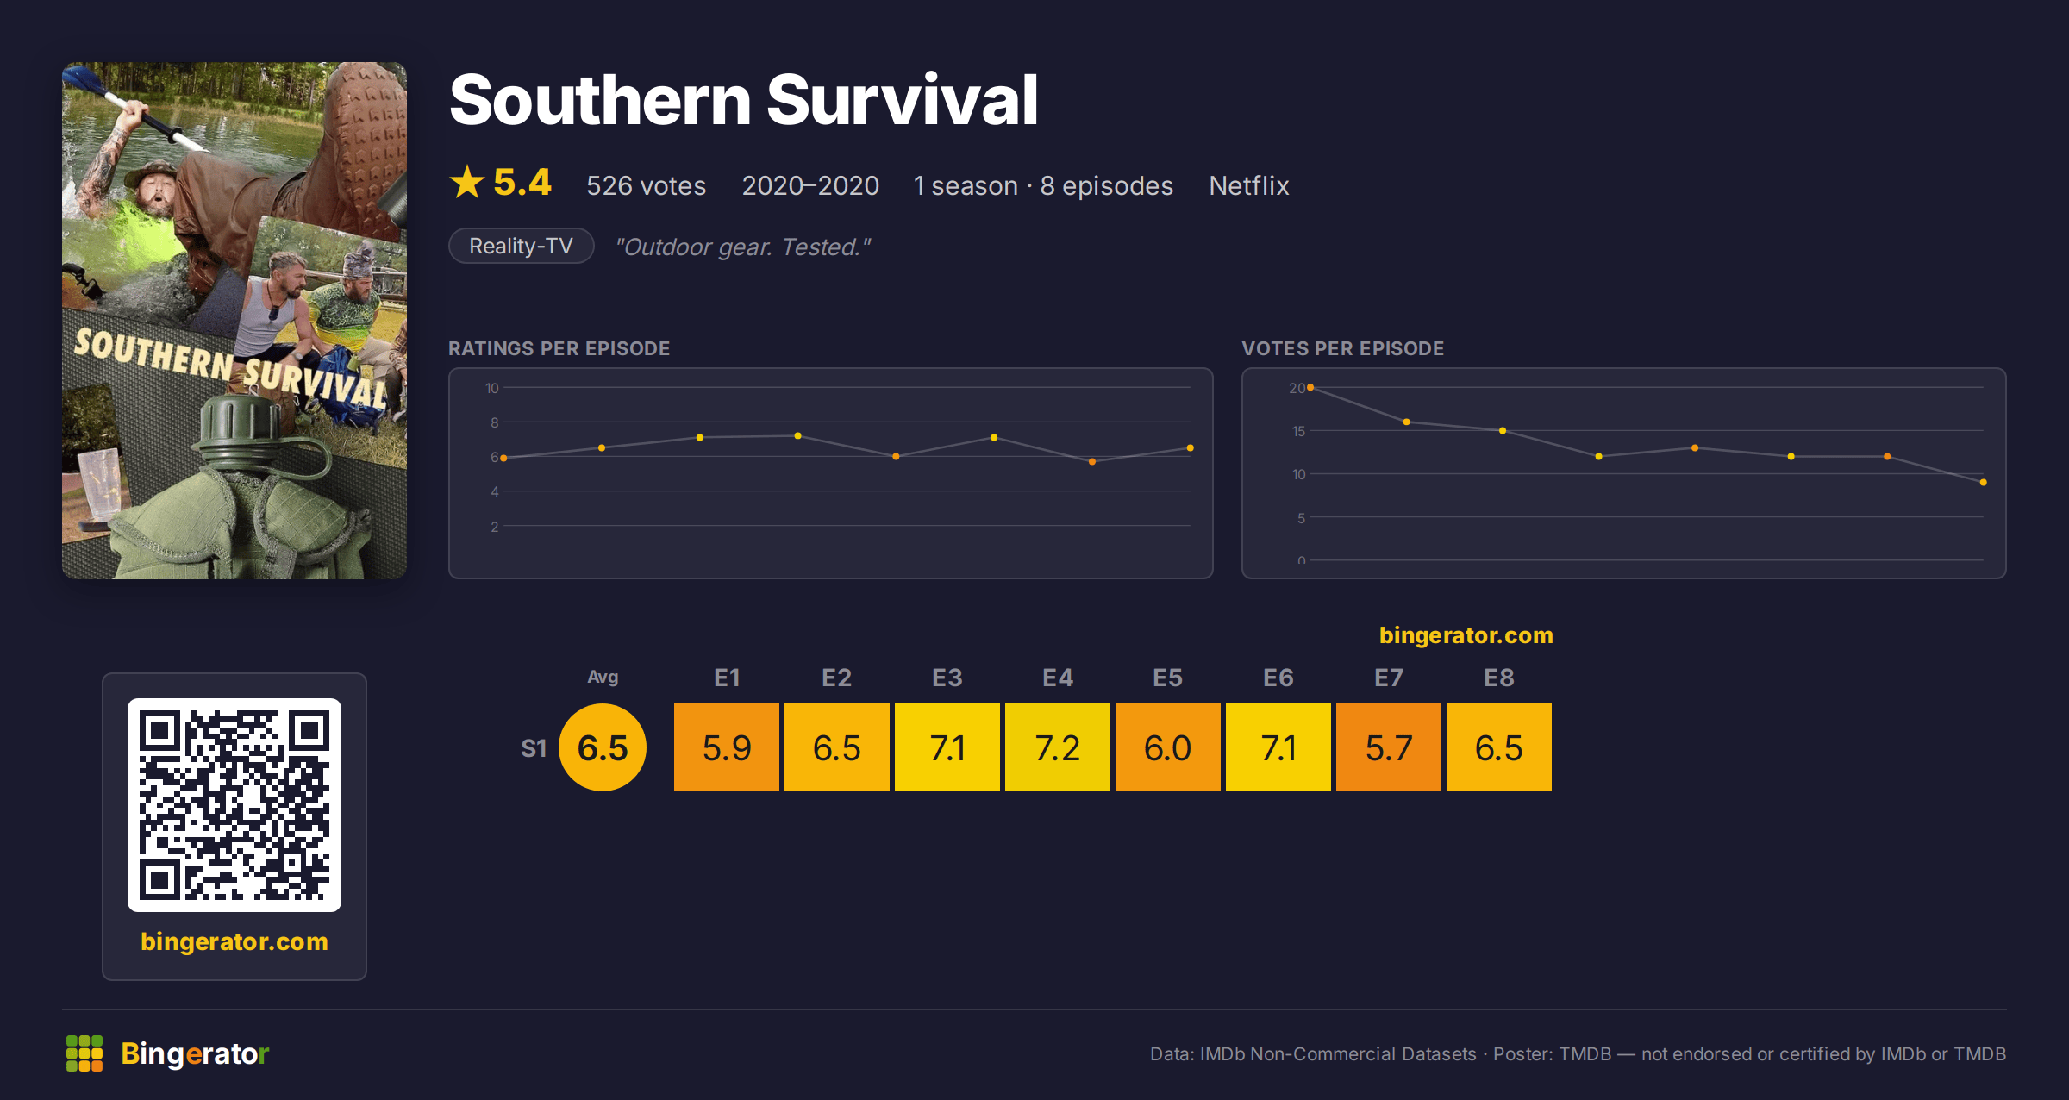Select episode E1 rating tile 5.9
This screenshot has height=1100, width=2069.
click(727, 747)
